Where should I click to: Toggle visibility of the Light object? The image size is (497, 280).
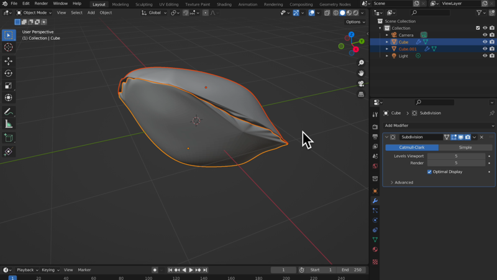pyautogui.click(x=485, y=56)
